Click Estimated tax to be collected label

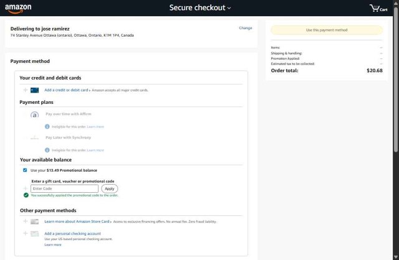292,63
